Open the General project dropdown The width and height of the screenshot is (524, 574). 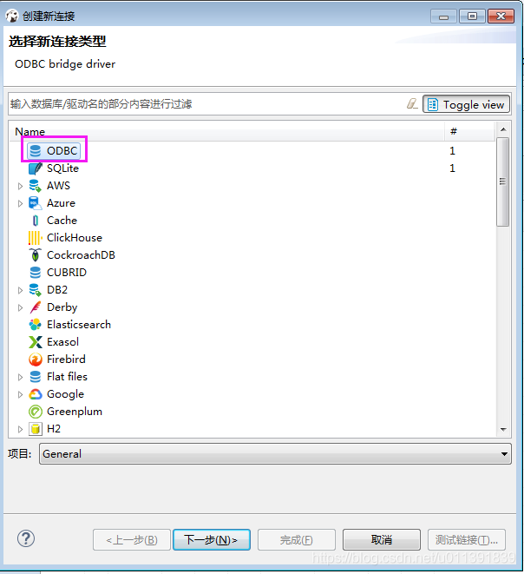[275, 454]
